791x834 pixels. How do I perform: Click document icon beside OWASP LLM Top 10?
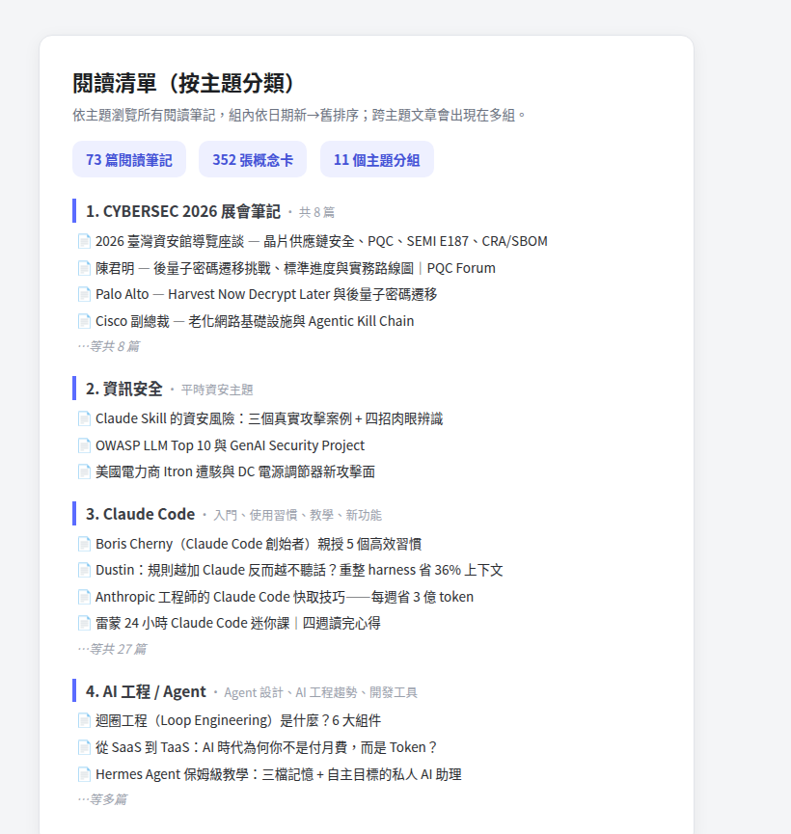pos(84,445)
